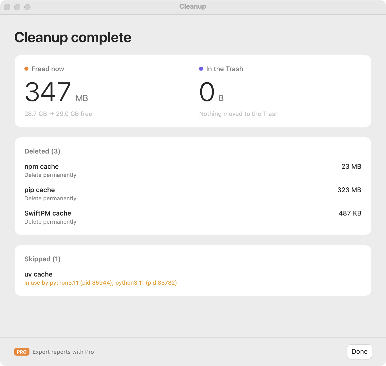Click the Deleted (3) section header

pyautogui.click(x=42, y=151)
